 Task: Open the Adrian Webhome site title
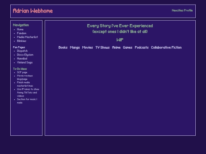[33, 11]
